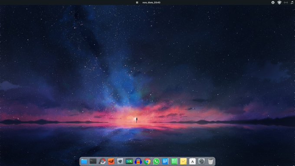Click the round user-account tray icon
This screenshot has height=166, width=295.
[x=273, y=3]
